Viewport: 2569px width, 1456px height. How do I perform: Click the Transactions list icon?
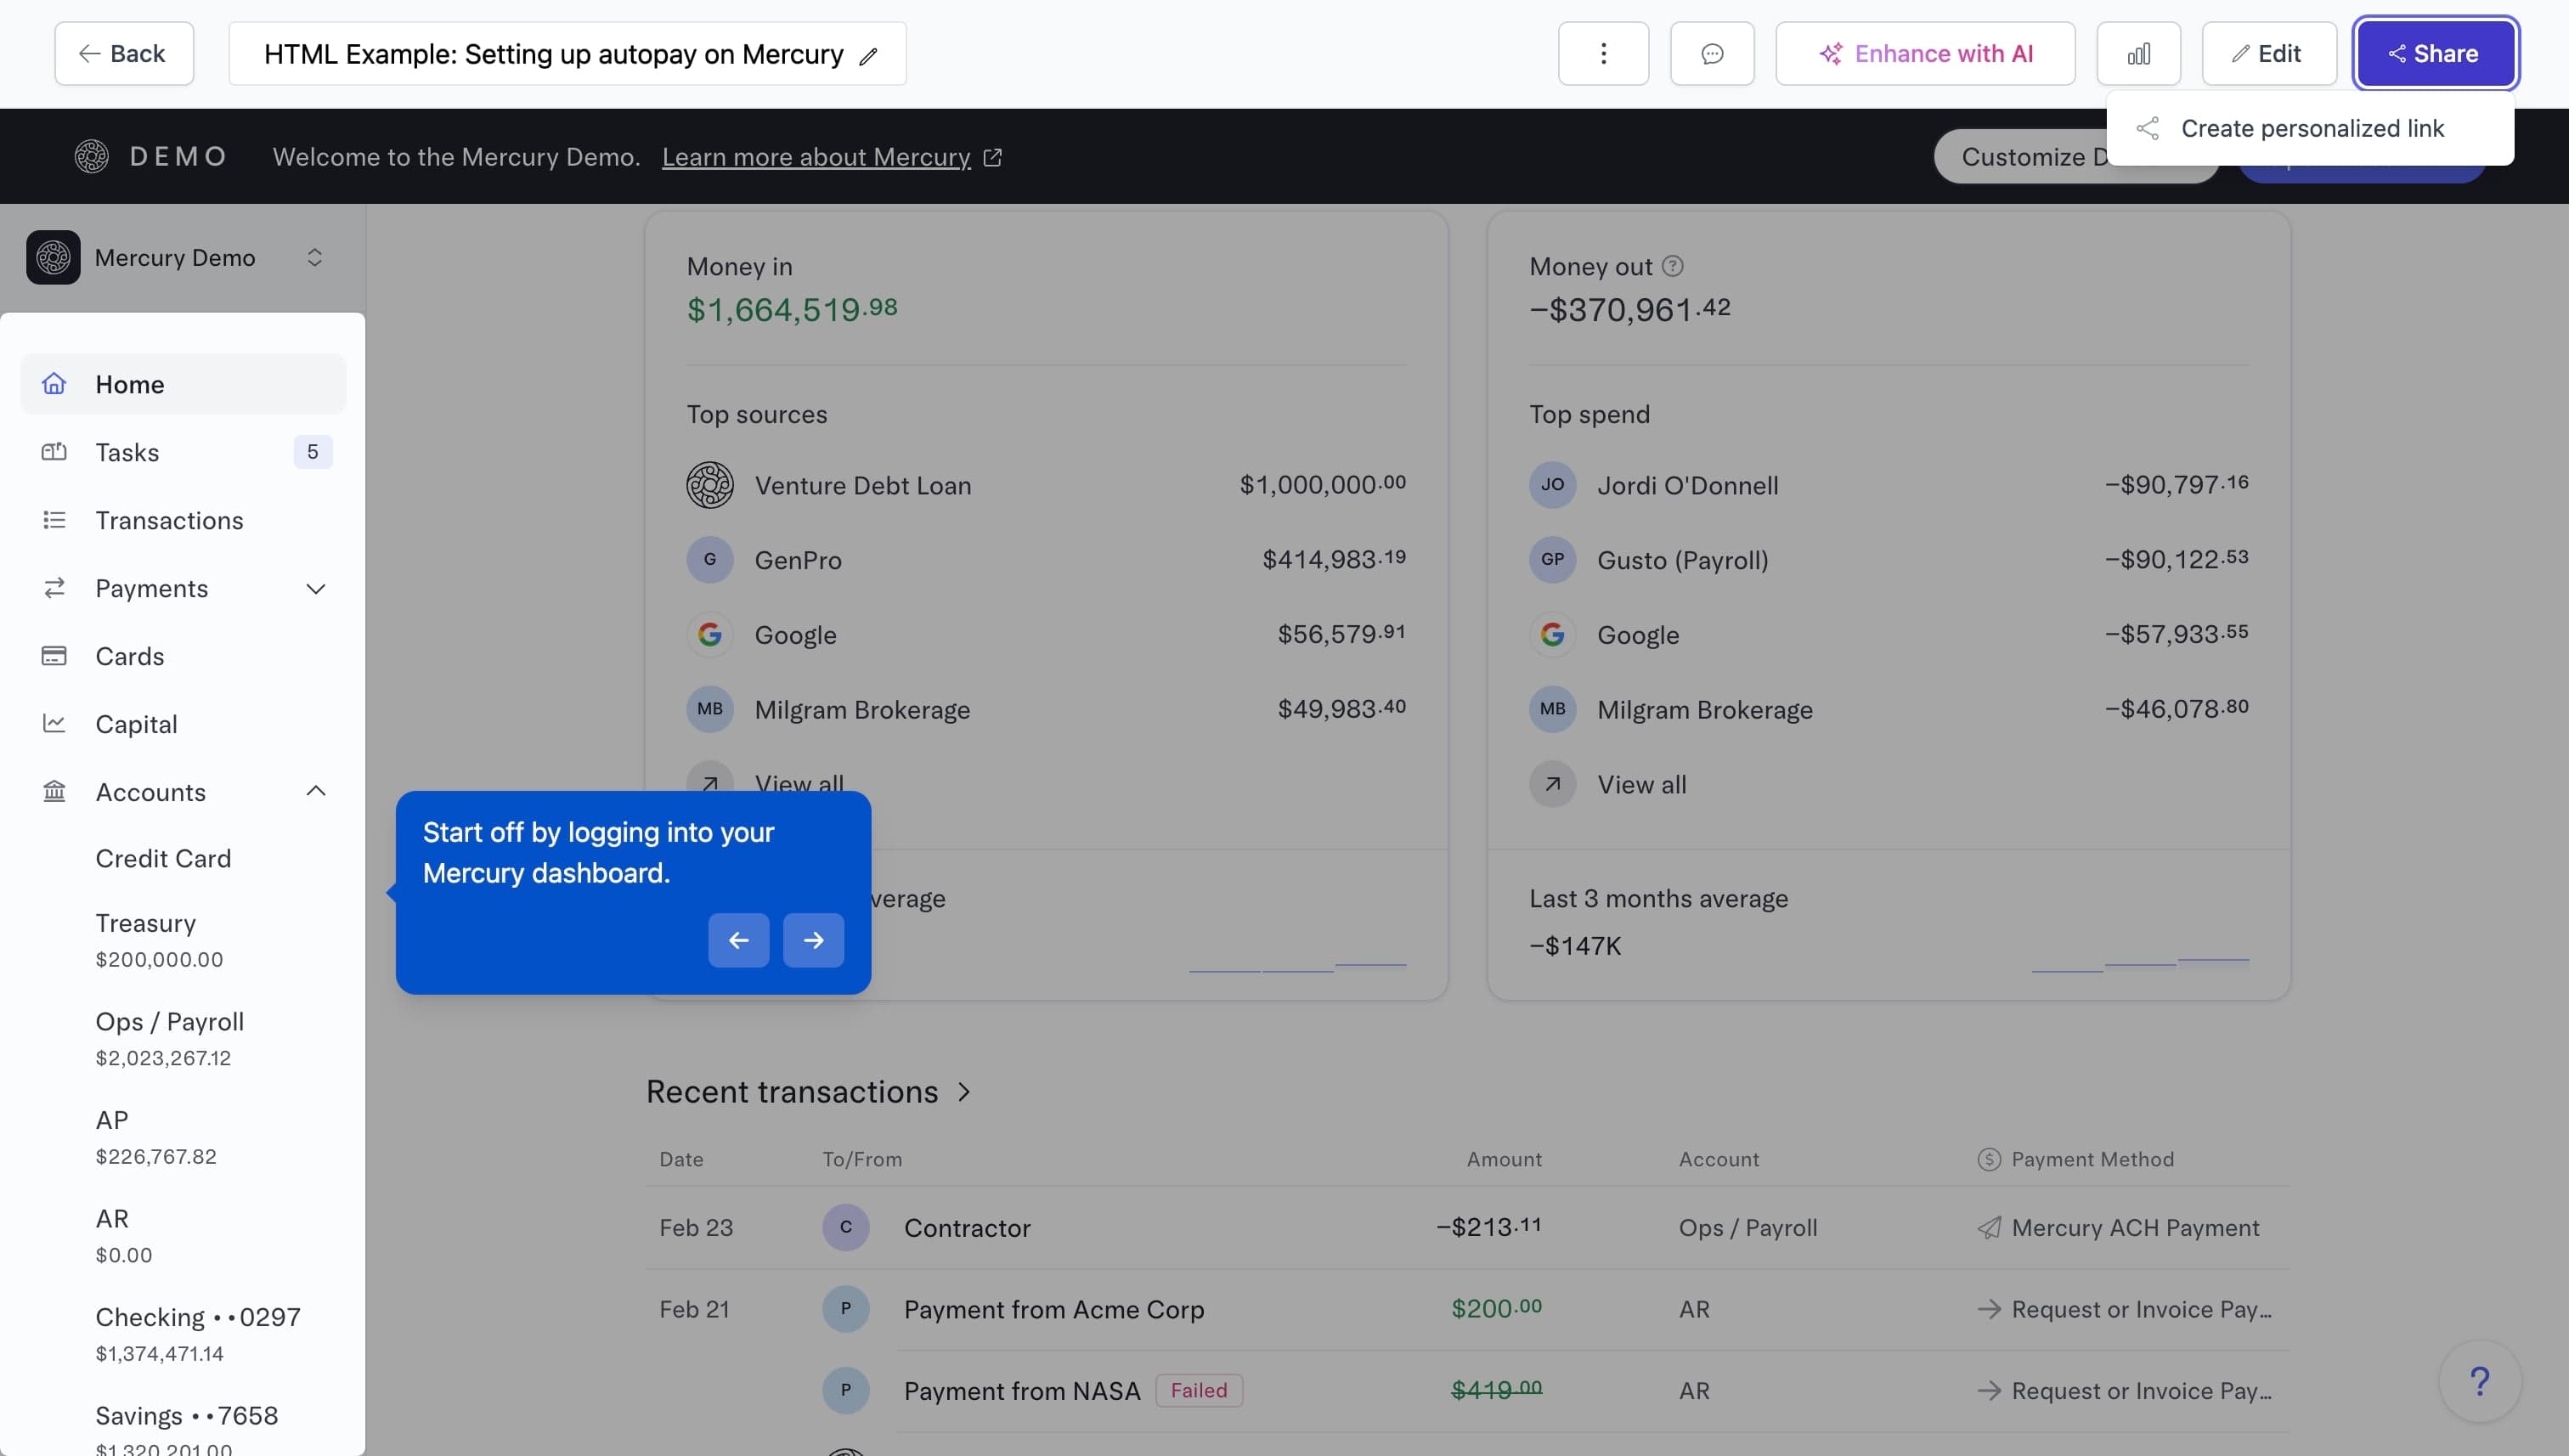pyautogui.click(x=54, y=520)
